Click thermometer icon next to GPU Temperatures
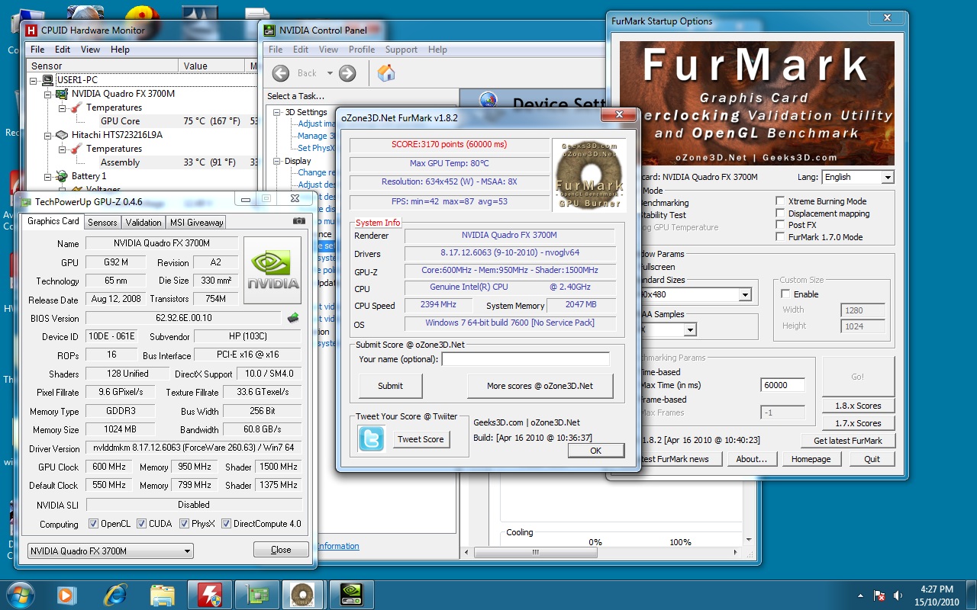Viewport: 977px width, 610px height. click(x=76, y=108)
